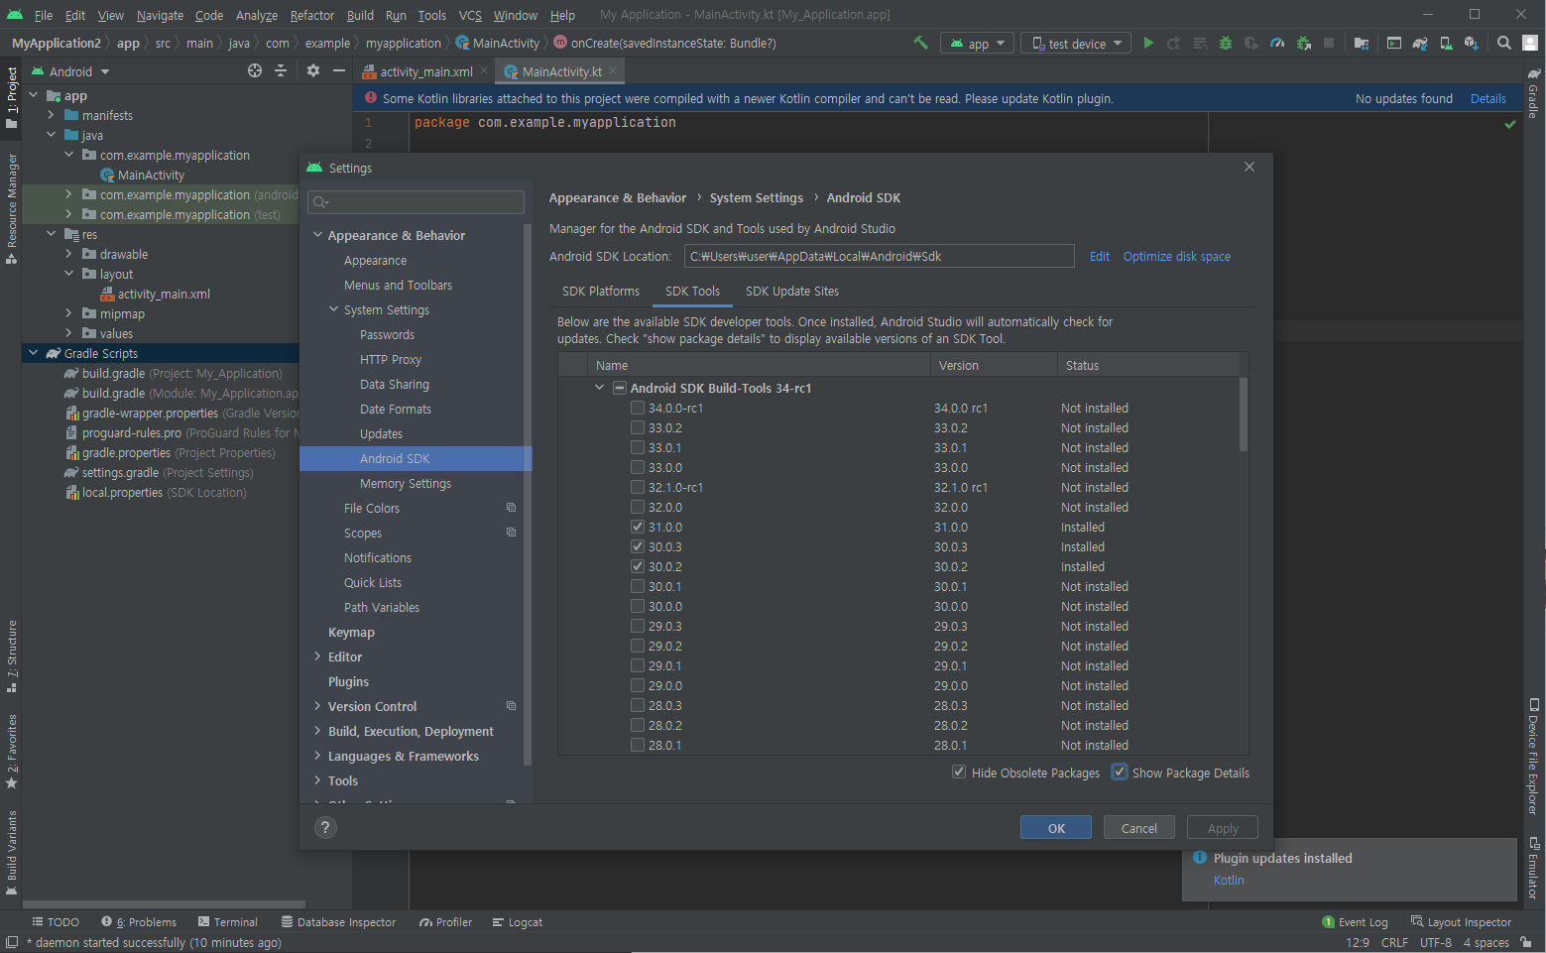Expand the manifests folder in project tree
The image size is (1546, 953).
click(51, 115)
